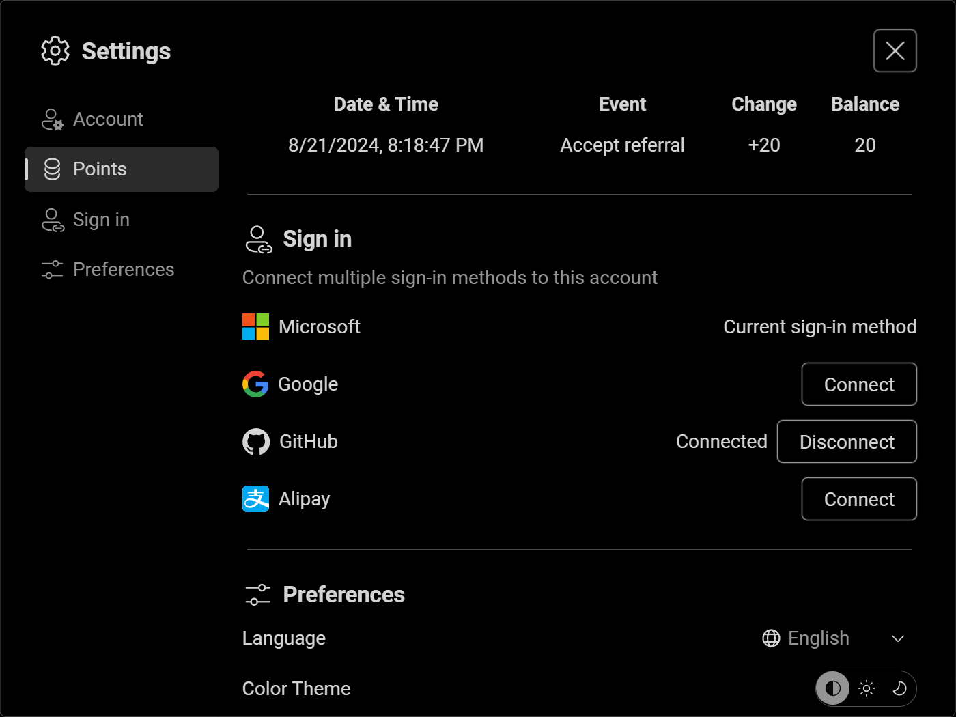Click the Change column header
This screenshot has height=717, width=956.
point(764,104)
